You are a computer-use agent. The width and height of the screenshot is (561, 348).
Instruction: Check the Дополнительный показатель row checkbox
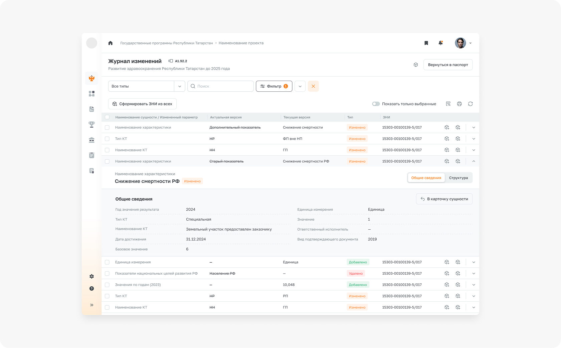point(107,128)
